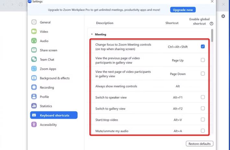Click the Alt+A shortcut field
Screen dimensions: 230x150
tap(178, 131)
